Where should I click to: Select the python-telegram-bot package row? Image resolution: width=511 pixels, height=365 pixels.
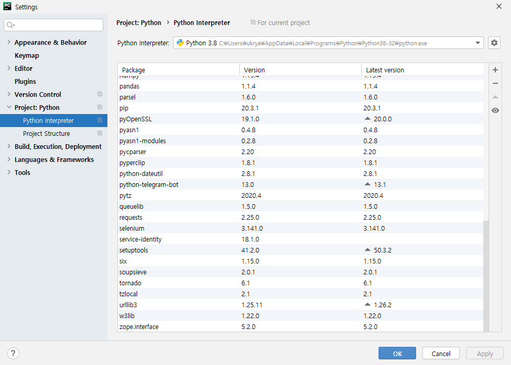300,184
